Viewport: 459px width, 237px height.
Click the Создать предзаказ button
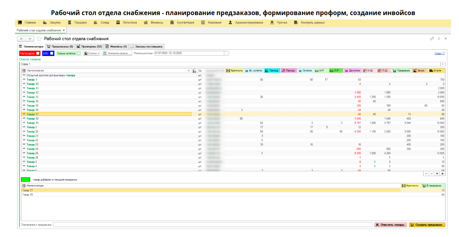[x=427, y=225]
